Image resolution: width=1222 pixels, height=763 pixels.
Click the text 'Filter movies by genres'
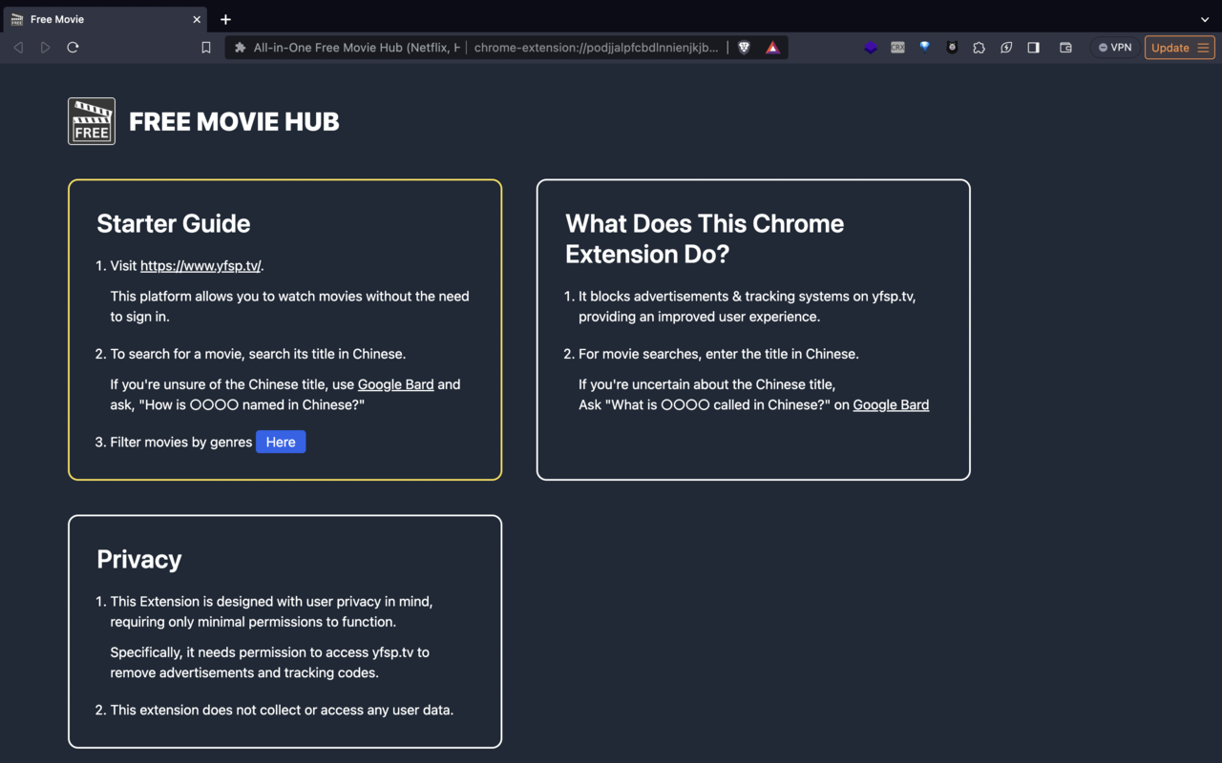pos(181,442)
